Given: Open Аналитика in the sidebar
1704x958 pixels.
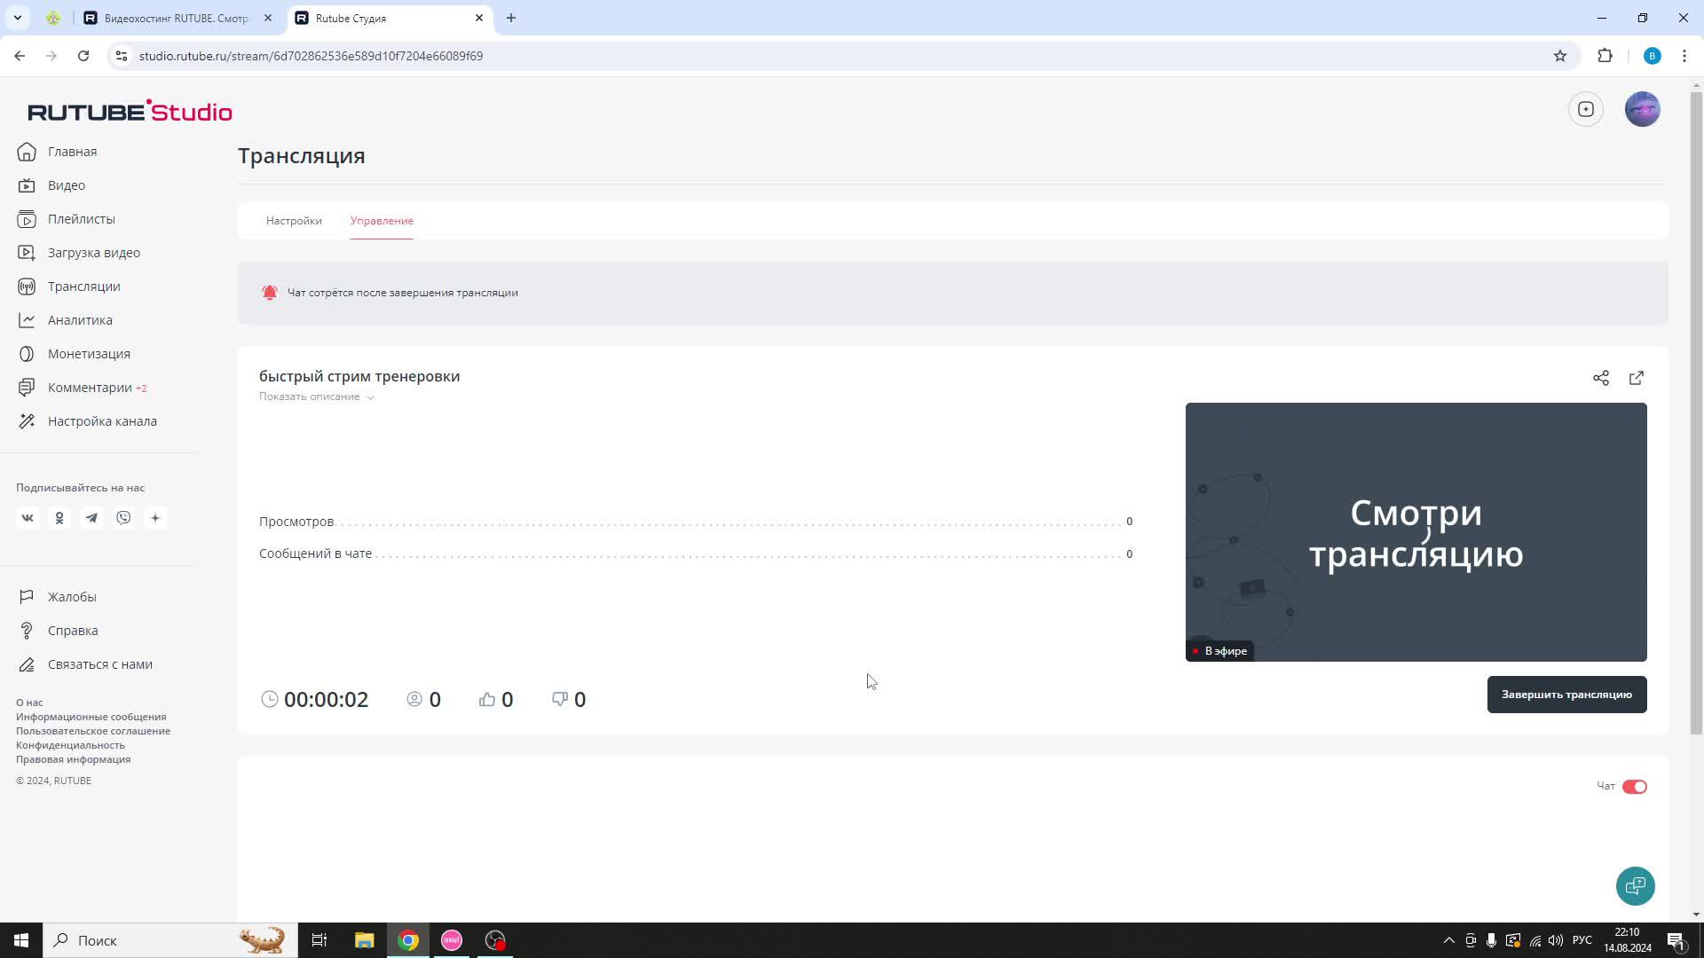Looking at the screenshot, I should [80, 320].
